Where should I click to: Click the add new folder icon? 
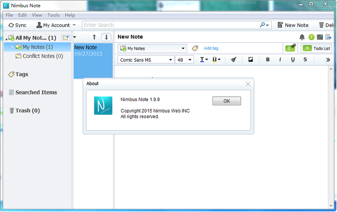(x=65, y=38)
